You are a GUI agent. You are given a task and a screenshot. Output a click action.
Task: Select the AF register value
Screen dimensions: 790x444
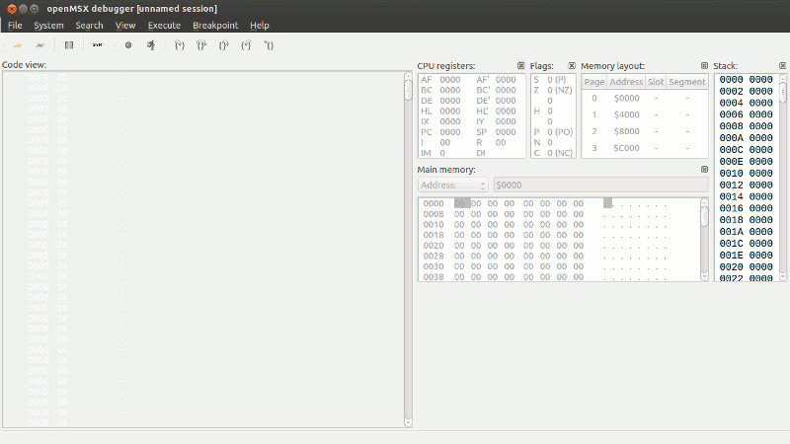pos(450,80)
